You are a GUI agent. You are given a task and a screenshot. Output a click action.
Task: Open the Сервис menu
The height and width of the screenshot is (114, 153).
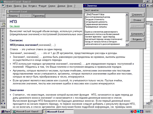pos(52,6)
